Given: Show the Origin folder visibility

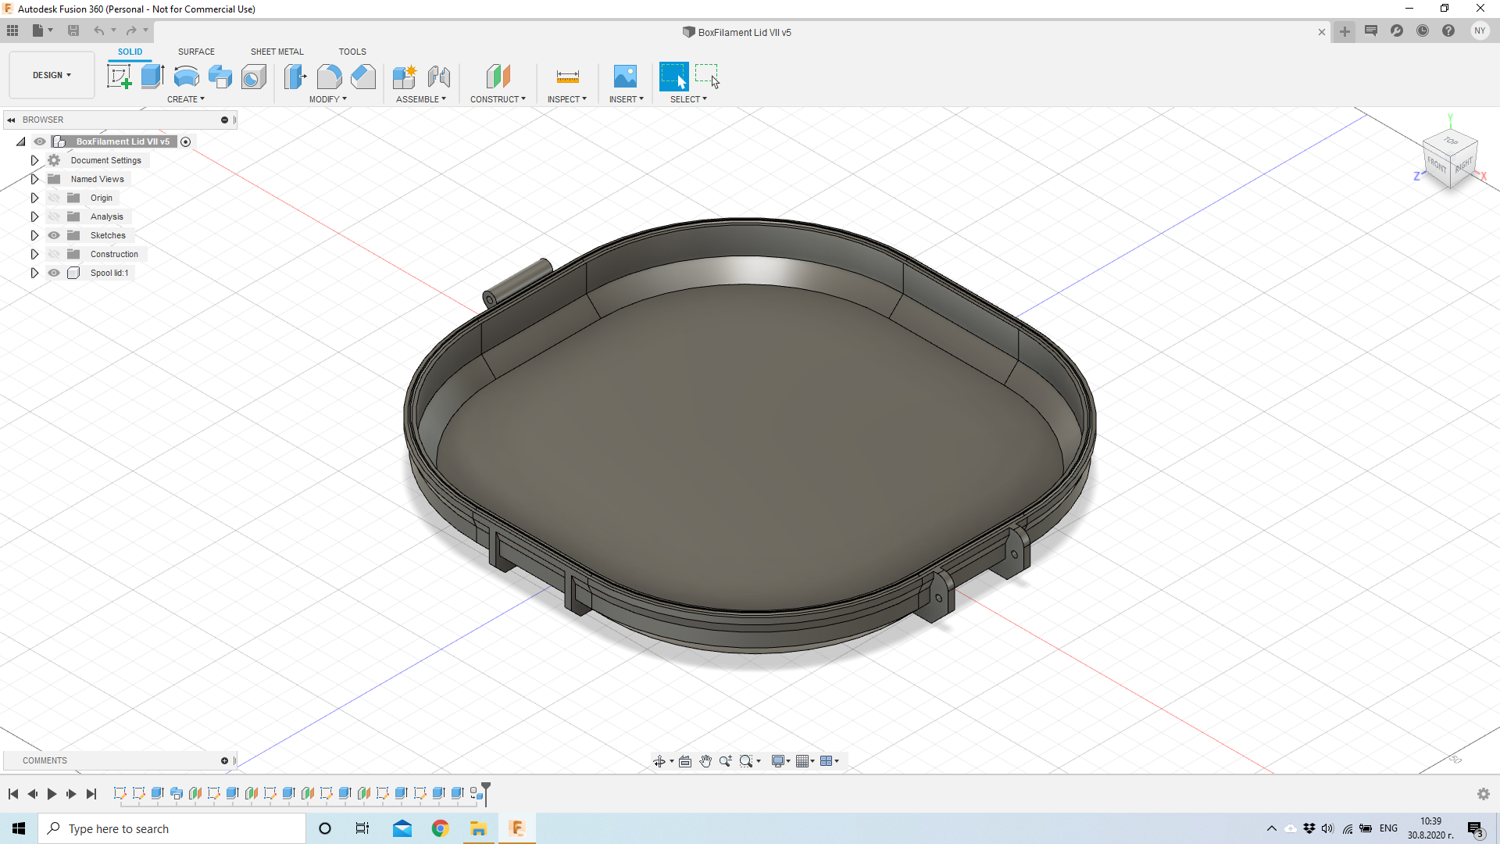Looking at the screenshot, I should coord(54,198).
